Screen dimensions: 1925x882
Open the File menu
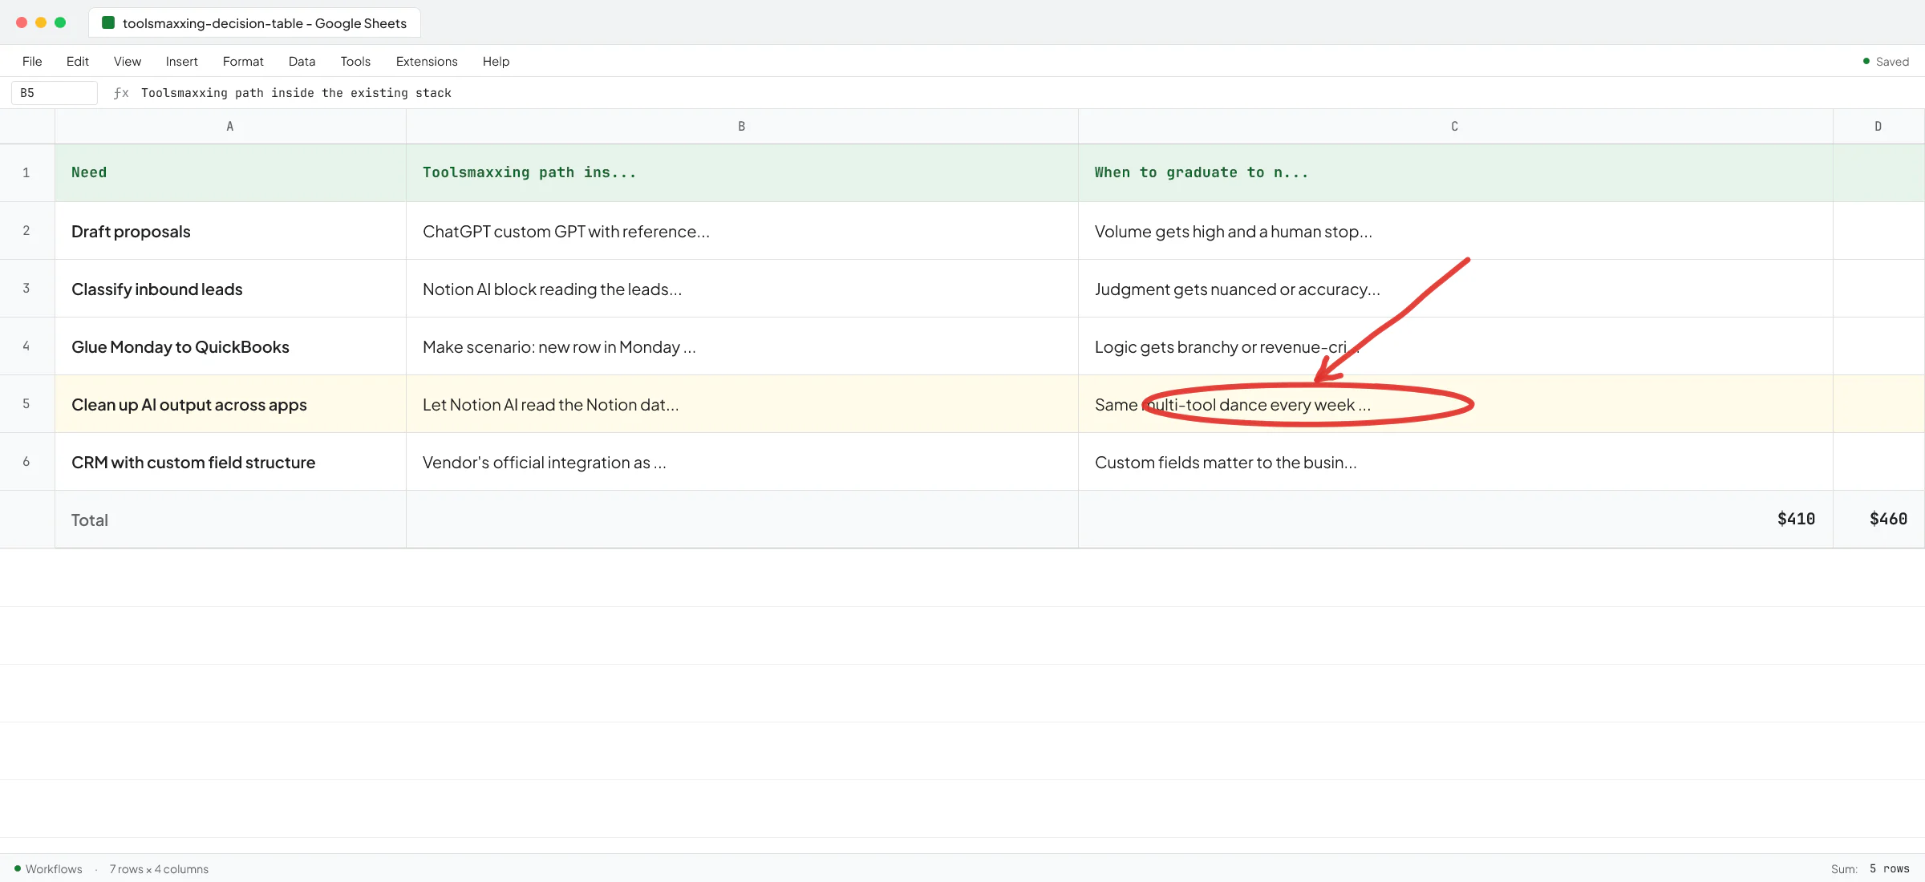point(32,62)
